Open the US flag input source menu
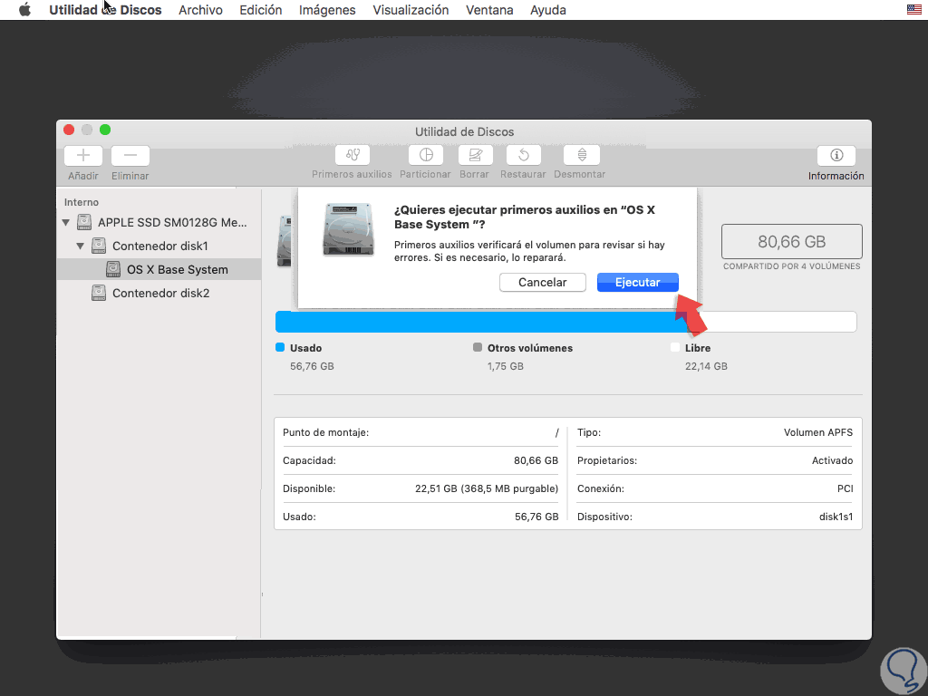The width and height of the screenshot is (928, 696). (914, 9)
